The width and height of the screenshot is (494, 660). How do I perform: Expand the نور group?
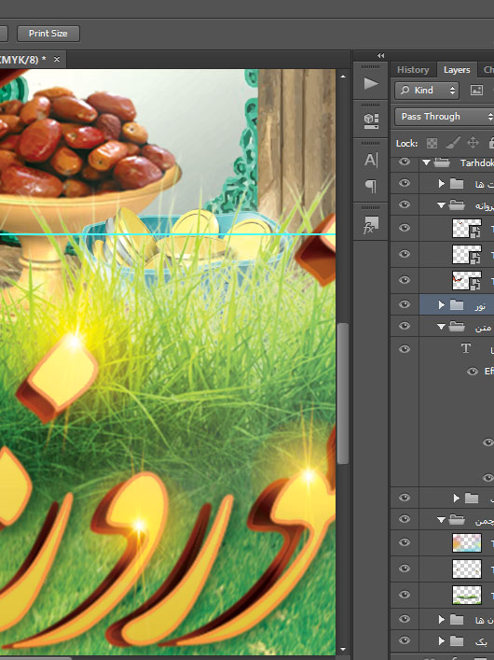tap(442, 304)
